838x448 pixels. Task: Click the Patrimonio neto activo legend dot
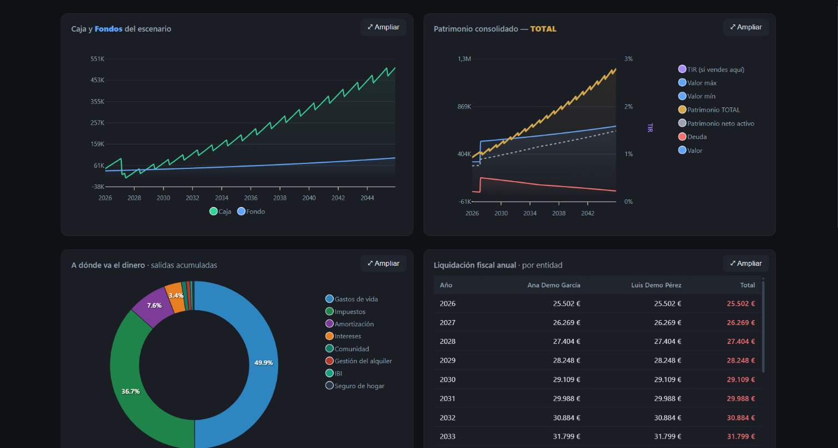point(682,123)
